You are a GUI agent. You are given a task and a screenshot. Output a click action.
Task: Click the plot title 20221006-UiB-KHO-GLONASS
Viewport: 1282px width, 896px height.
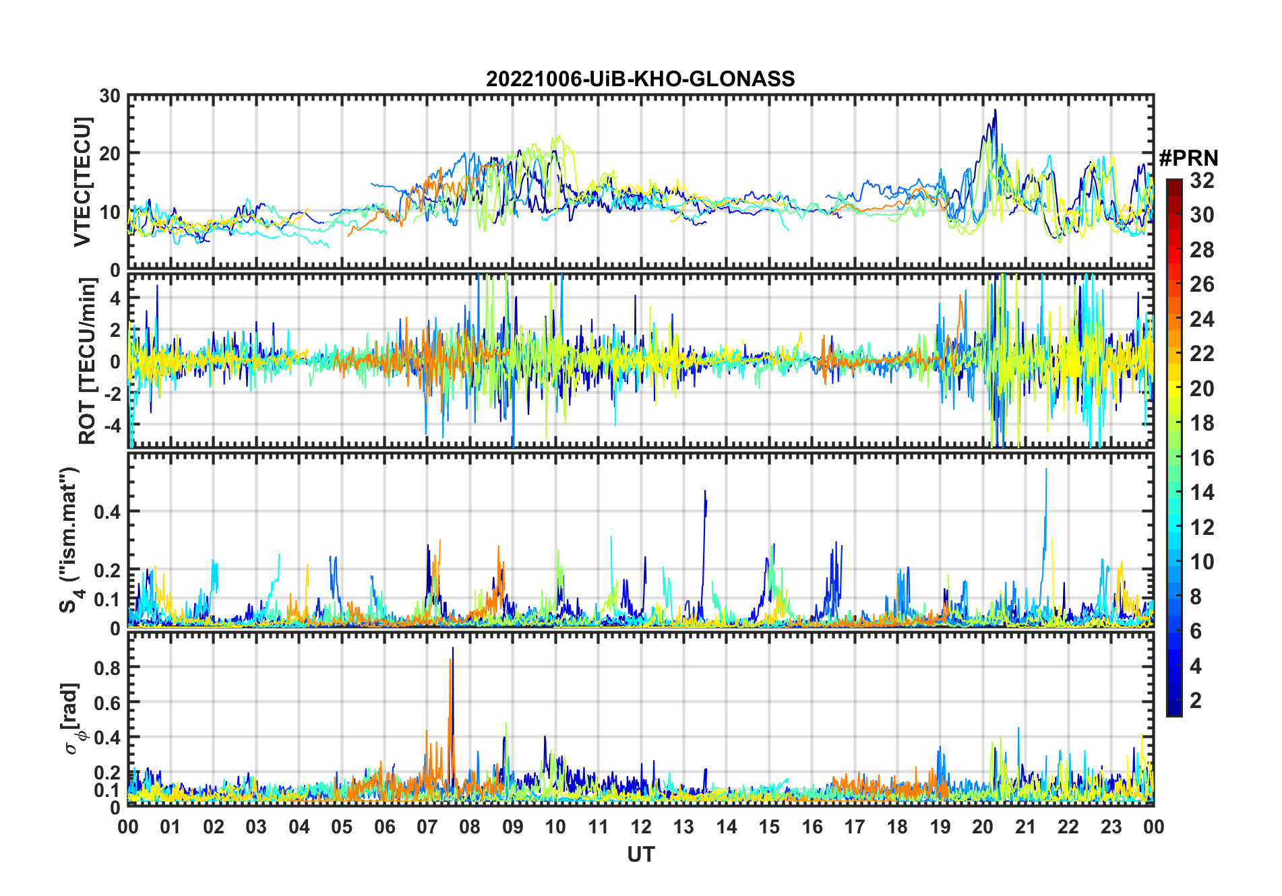640,79
